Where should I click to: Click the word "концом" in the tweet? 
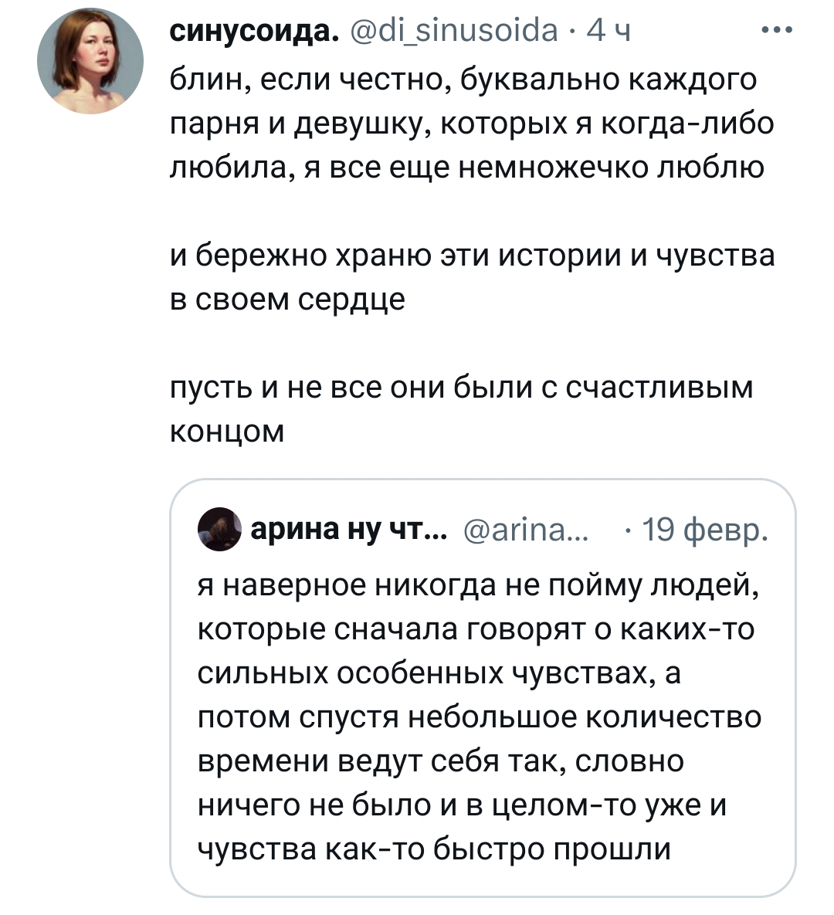pos(227,431)
